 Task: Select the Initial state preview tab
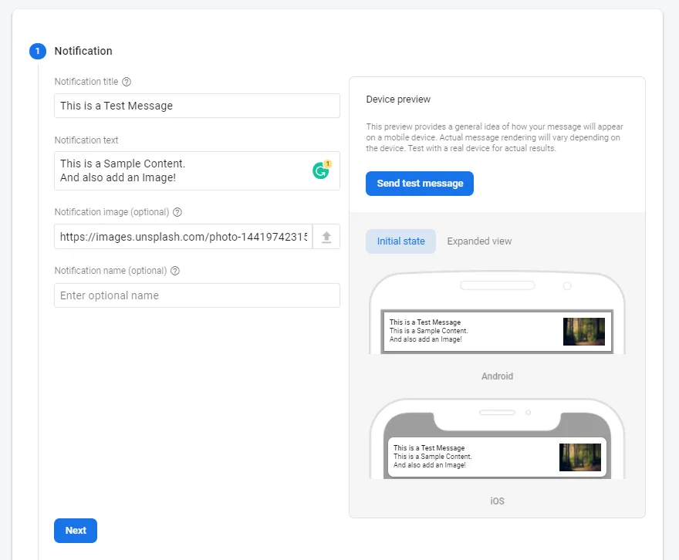click(x=400, y=241)
